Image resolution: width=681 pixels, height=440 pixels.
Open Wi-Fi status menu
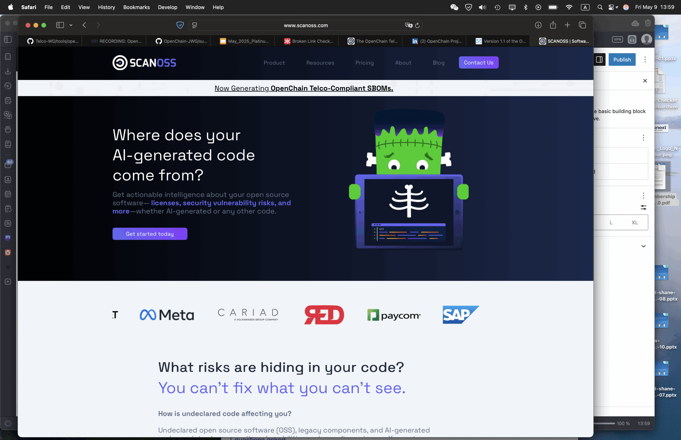tap(569, 7)
